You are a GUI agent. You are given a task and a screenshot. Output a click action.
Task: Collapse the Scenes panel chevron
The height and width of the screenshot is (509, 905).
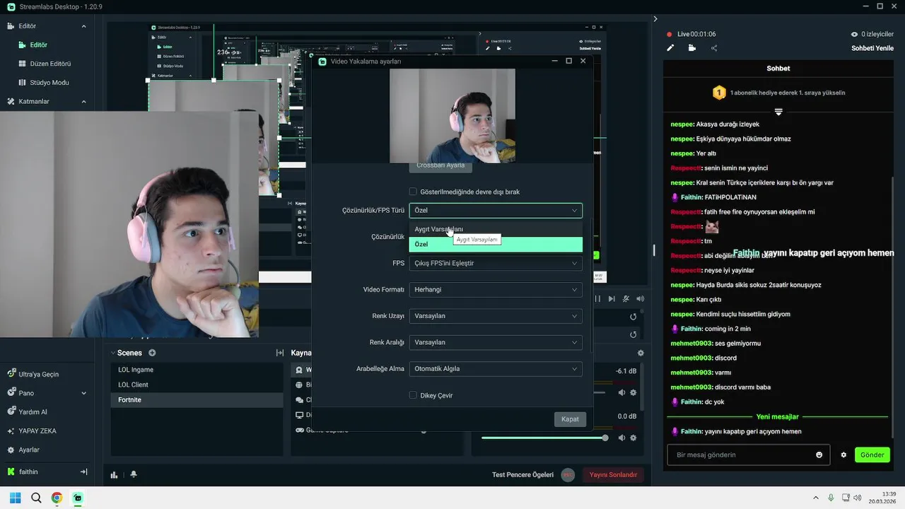[x=113, y=353]
